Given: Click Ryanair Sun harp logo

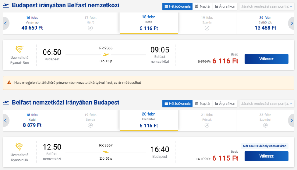Looking at the screenshot, I should point(19,50).
